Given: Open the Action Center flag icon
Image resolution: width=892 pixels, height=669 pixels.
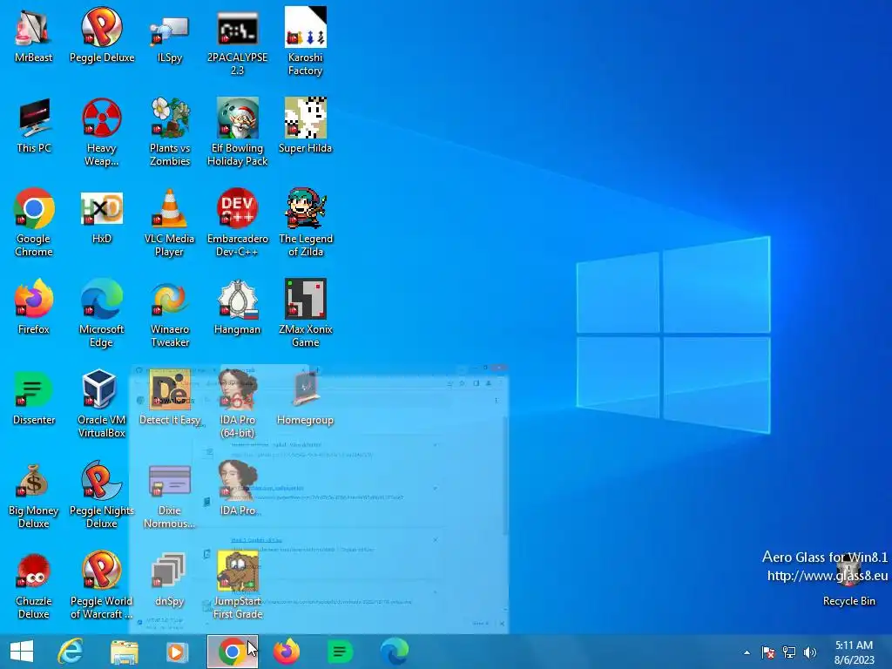Looking at the screenshot, I should coord(768,652).
